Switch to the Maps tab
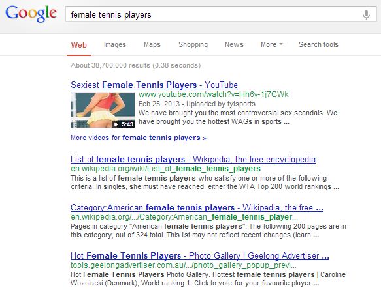The width and height of the screenshot is (381, 290). pos(152,44)
